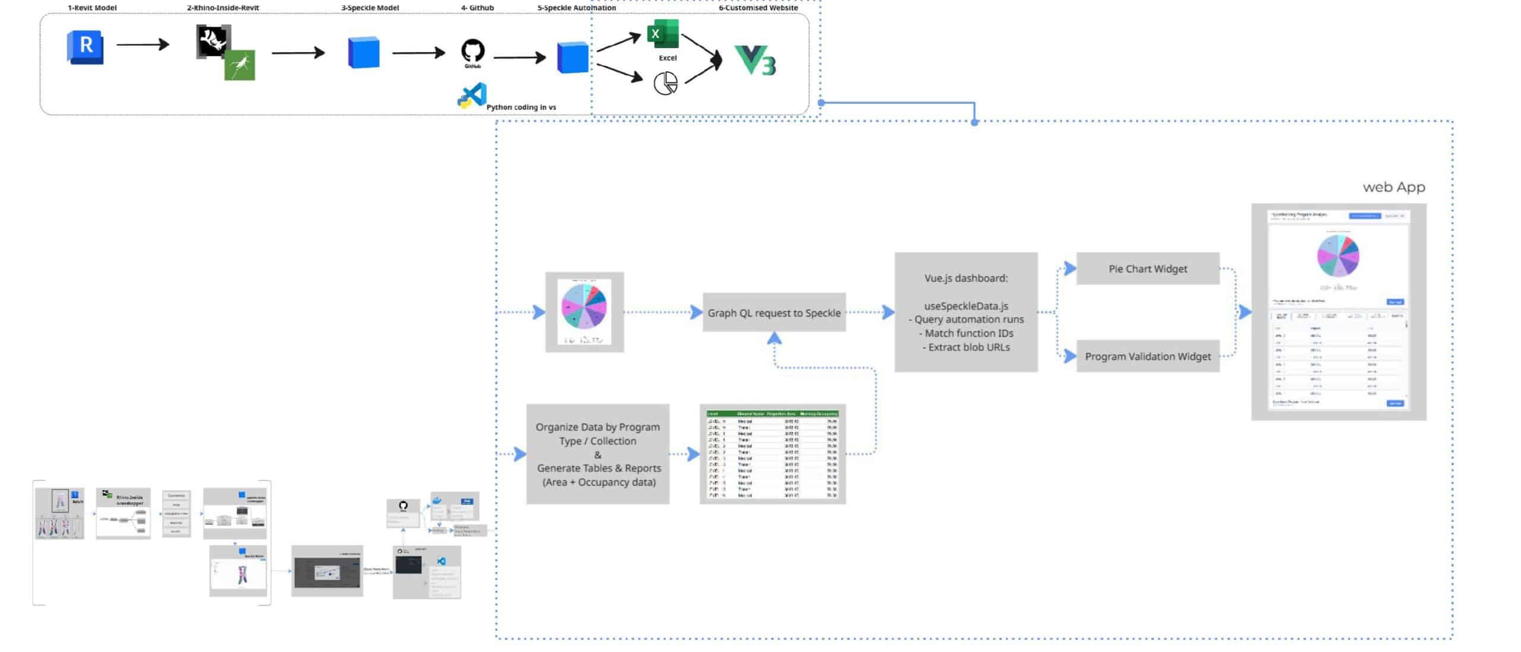Click the Rhino-Inside-Revit grasshopper icon
Image resolution: width=1521 pixels, height=652 pixels.
pyautogui.click(x=239, y=65)
